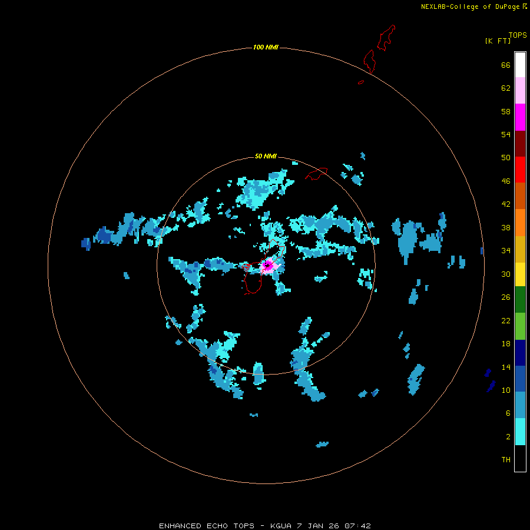The height and width of the screenshot is (530, 530).
Task: Click the TH legend label
Action: coord(506,459)
